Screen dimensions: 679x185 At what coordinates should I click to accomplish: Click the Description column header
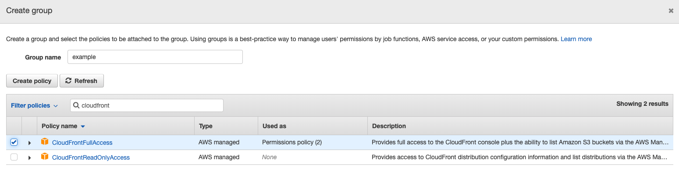389,126
